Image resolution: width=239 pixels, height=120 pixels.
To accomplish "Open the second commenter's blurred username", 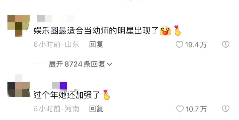I will point(59,86).
